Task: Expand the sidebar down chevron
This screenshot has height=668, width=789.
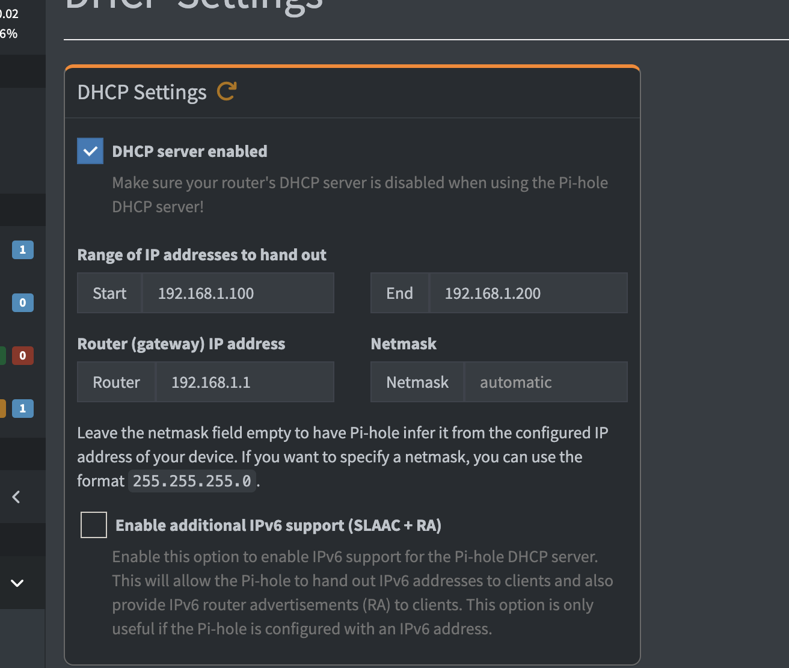Action: [17, 583]
